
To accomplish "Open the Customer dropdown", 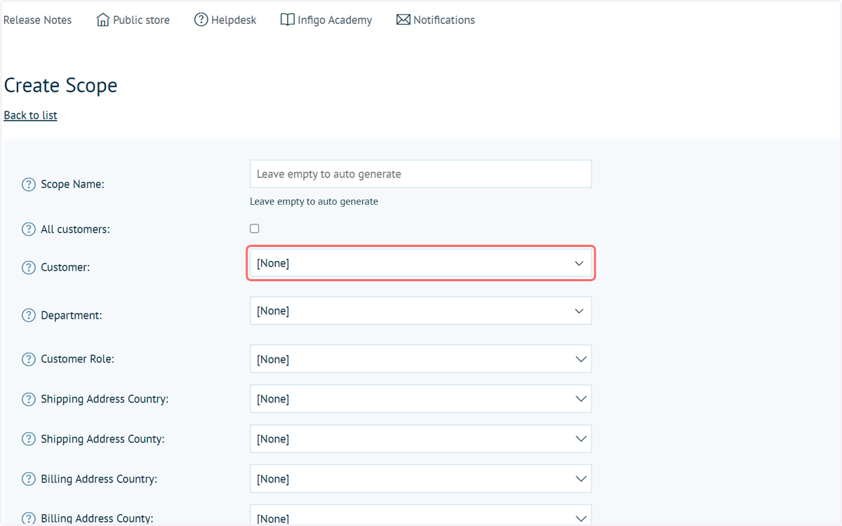I will tap(421, 264).
